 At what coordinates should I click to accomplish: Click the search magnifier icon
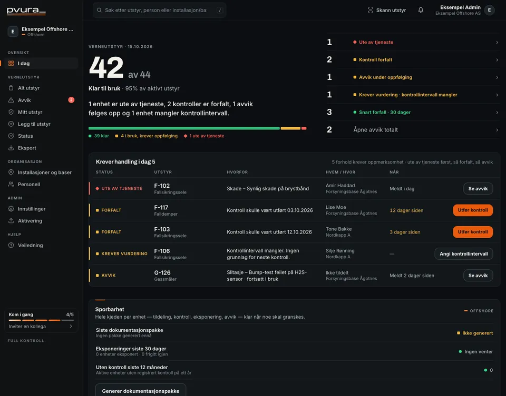[100, 10]
